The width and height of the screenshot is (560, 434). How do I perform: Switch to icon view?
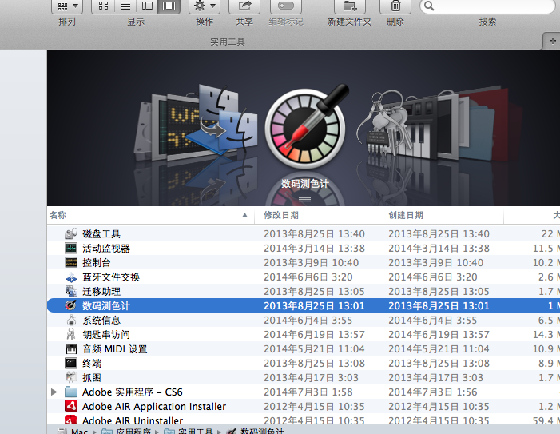click(103, 6)
